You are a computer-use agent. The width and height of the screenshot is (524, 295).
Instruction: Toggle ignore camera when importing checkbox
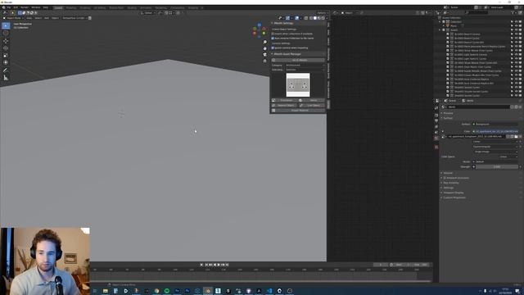tap(273, 48)
